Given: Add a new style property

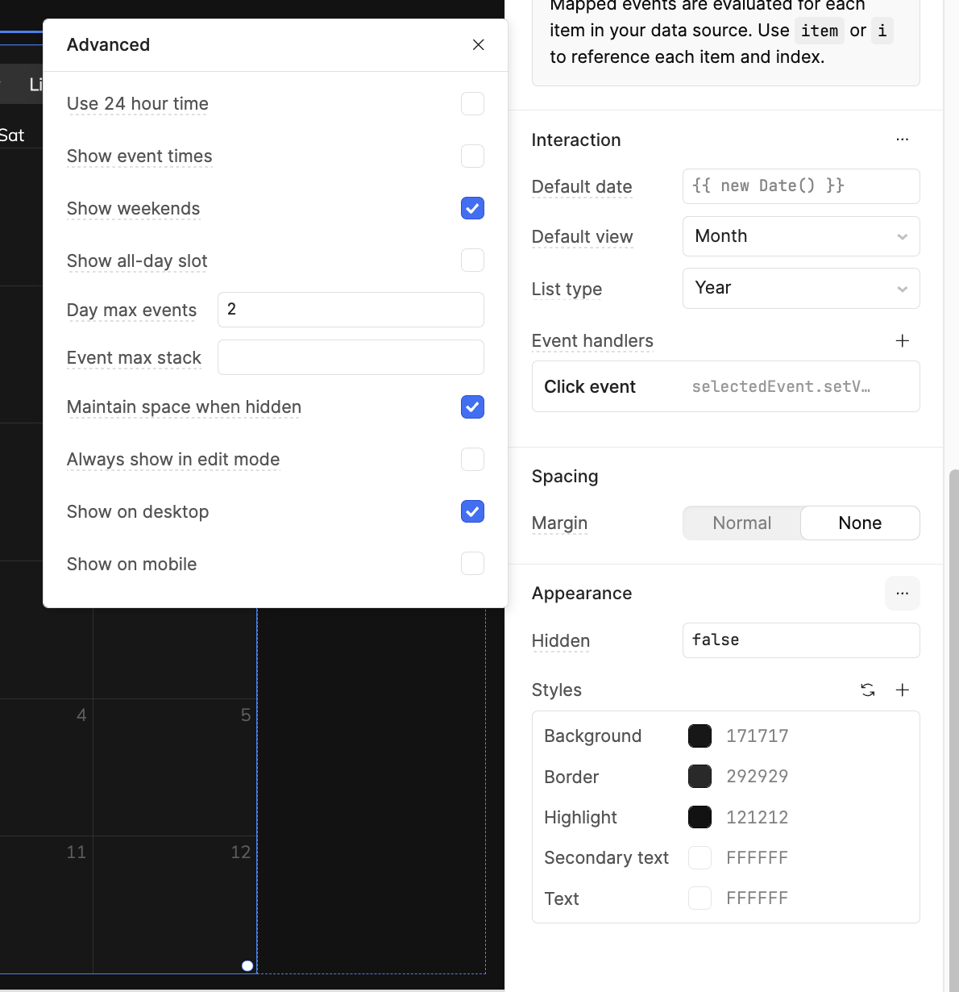Looking at the screenshot, I should (902, 690).
